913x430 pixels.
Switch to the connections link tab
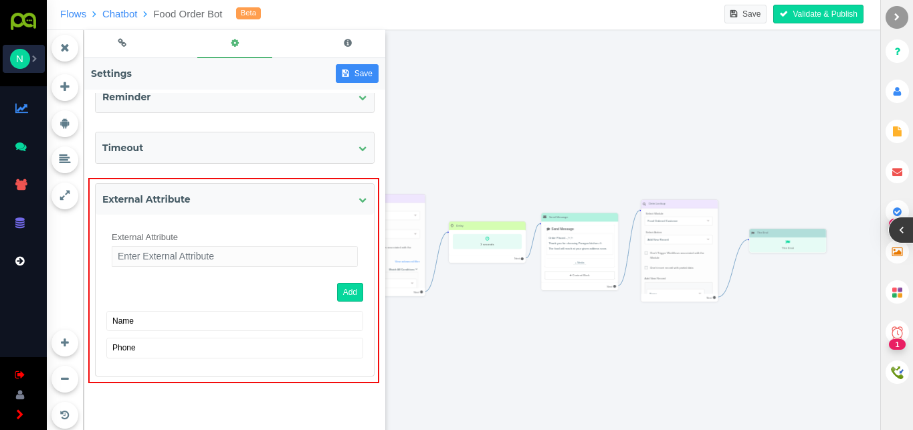pyautogui.click(x=122, y=43)
